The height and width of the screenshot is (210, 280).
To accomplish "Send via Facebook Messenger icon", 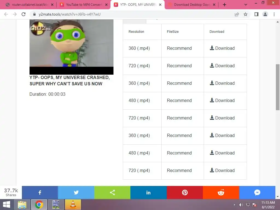I will pyautogui.click(x=257, y=192).
